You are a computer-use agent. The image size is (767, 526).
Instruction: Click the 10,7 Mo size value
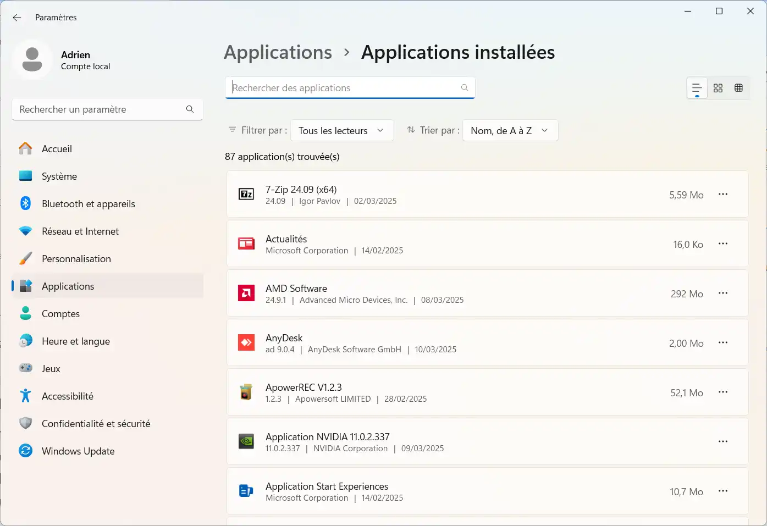point(686,492)
